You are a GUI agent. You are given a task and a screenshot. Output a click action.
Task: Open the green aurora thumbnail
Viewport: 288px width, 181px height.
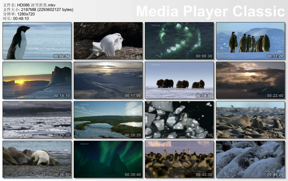coord(108,159)
